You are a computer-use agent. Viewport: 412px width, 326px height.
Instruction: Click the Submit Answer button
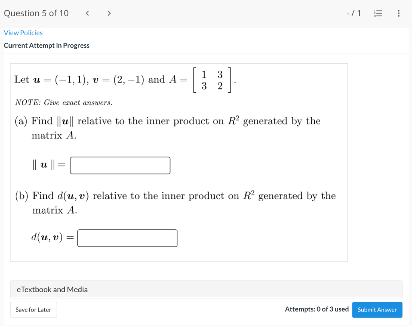point(377,310)
